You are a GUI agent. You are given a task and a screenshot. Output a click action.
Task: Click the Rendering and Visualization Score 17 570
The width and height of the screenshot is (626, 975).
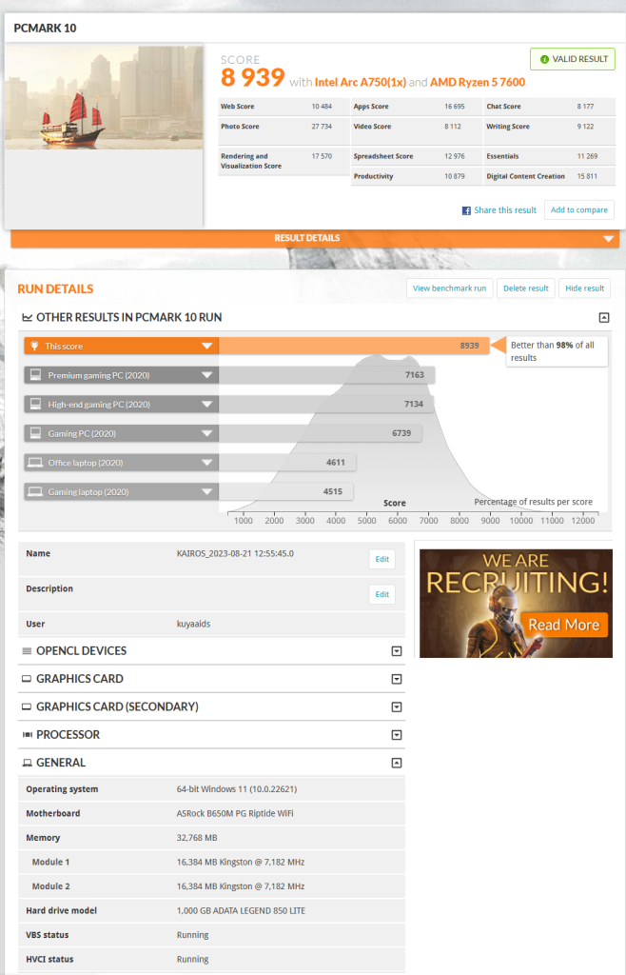[322, 157]
